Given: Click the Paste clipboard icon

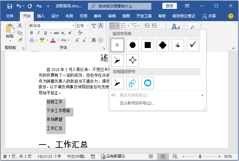Looking at the screenshot, I should point(10,28).
